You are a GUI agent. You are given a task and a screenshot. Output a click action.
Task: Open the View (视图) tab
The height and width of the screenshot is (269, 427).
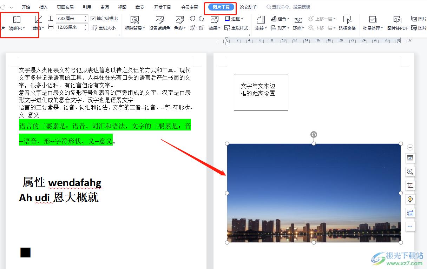click(x=122, y=7)
